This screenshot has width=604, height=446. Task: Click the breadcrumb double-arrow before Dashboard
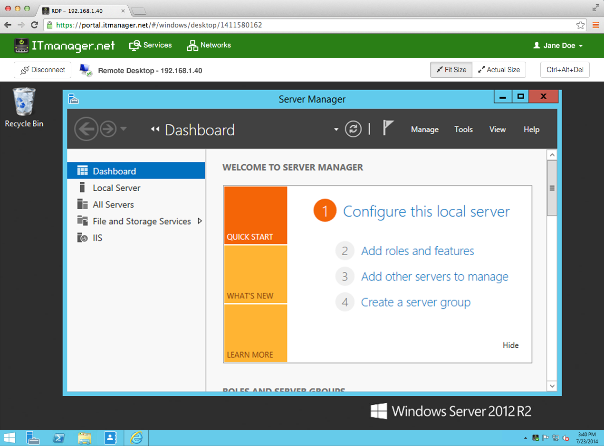(154, 129)
